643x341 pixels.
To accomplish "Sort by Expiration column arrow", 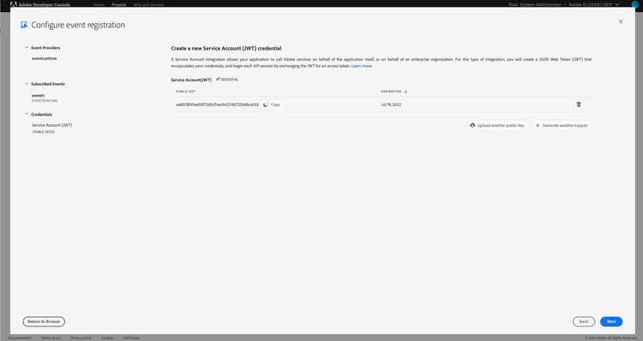I will (406, 92).
